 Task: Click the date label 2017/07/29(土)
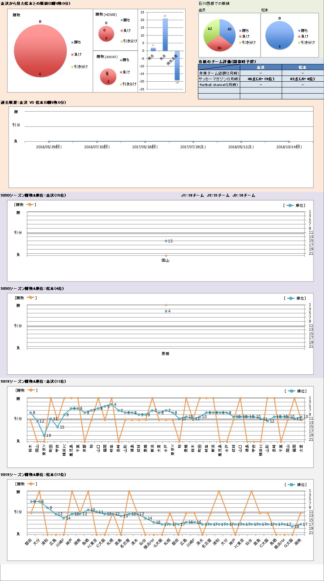pos(193,147)
